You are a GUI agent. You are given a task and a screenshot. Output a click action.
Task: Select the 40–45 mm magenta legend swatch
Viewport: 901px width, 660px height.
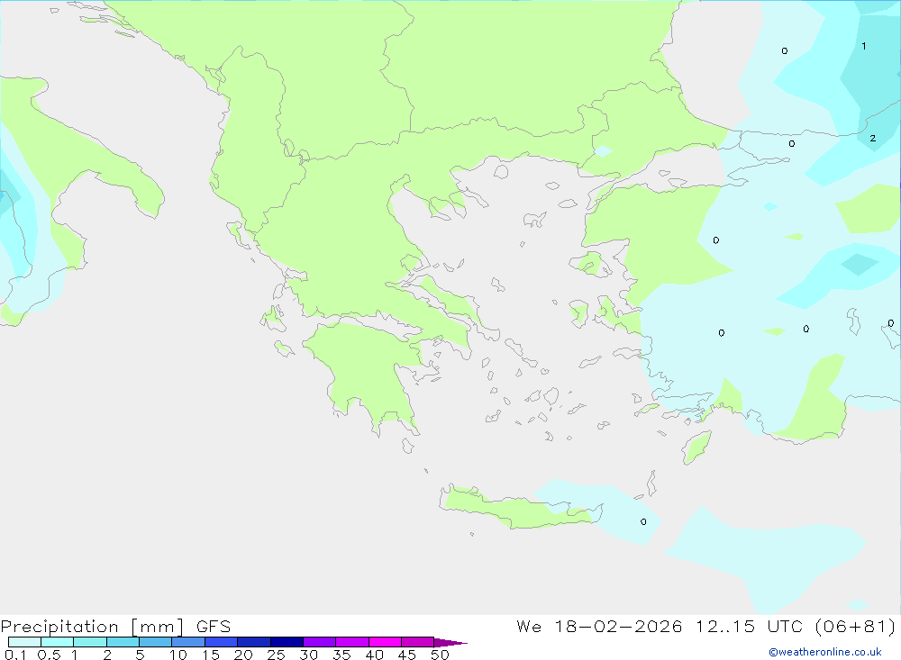tap(385, 642)
